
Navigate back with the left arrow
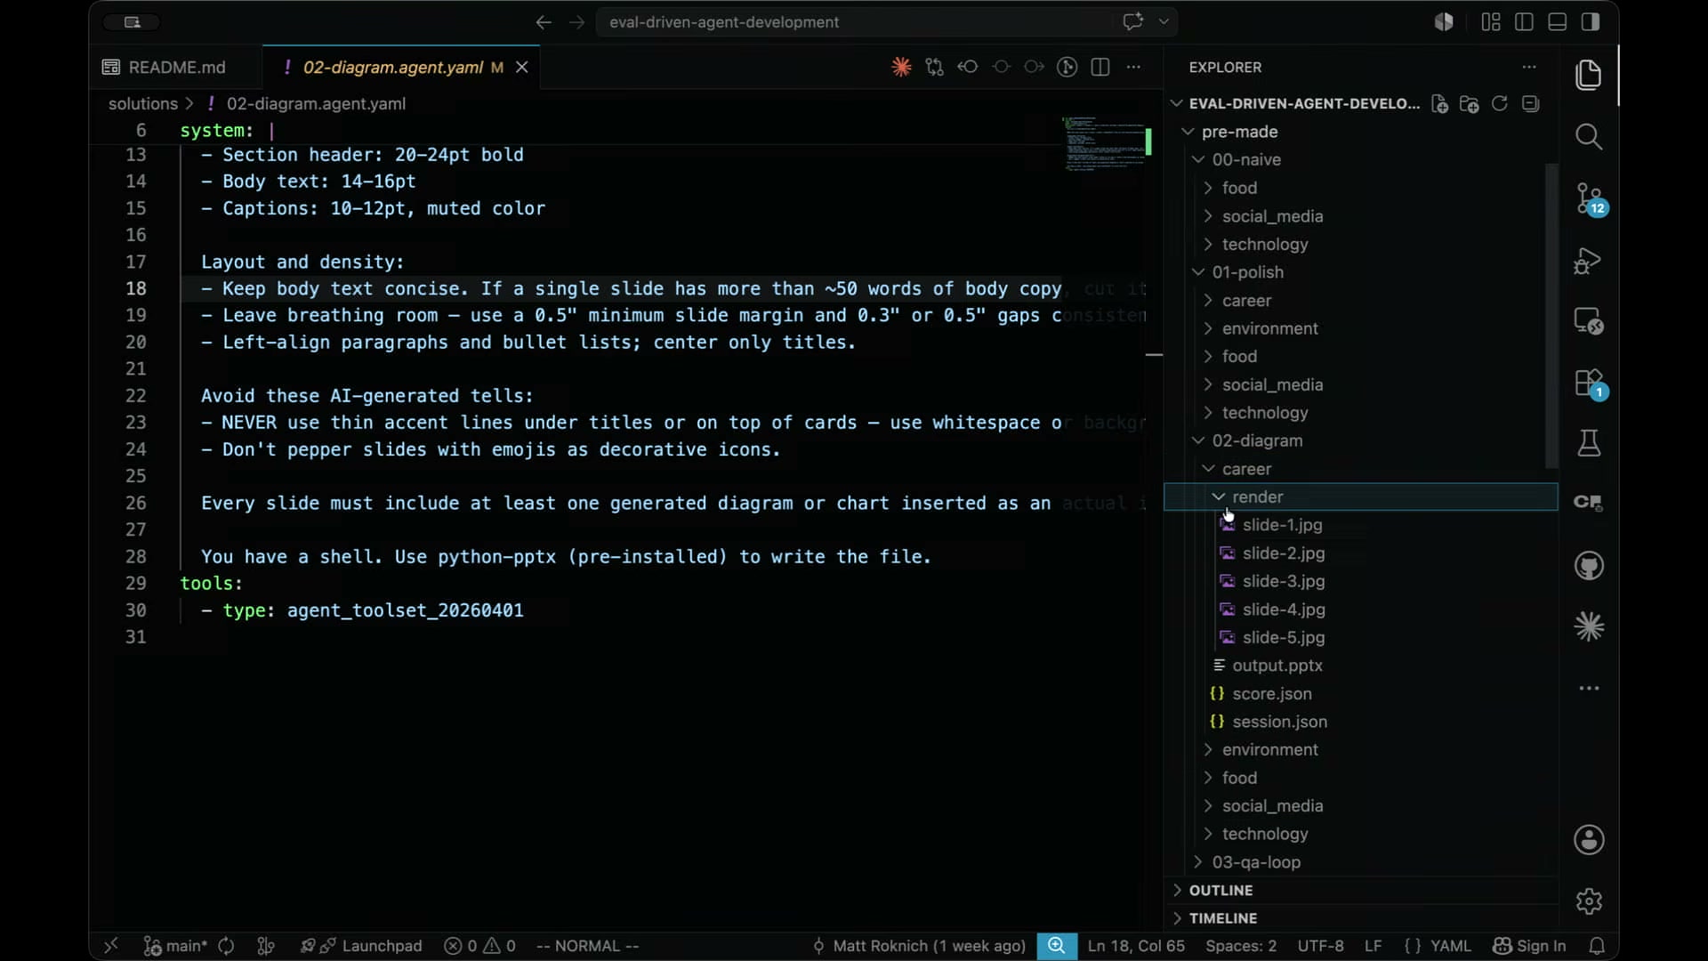pos(544,22)
